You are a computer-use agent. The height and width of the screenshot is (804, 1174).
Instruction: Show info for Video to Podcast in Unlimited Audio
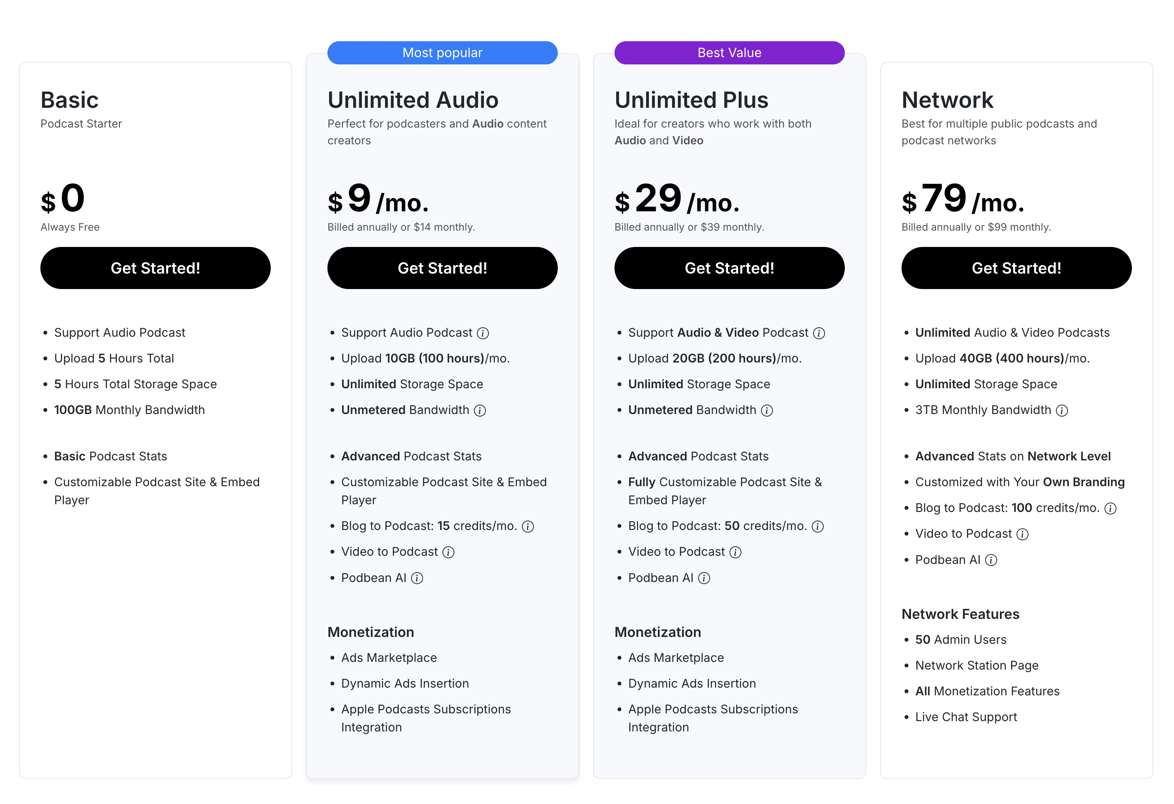(x=449, y=552)
